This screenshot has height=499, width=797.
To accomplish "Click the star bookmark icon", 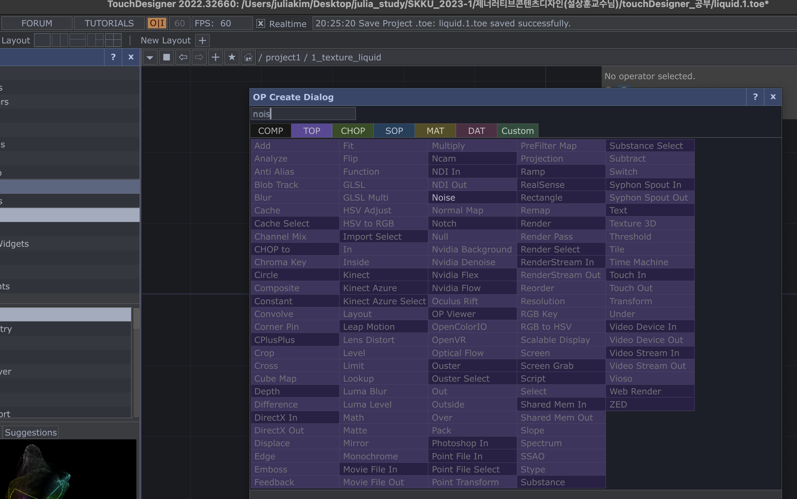I will 232,57.
